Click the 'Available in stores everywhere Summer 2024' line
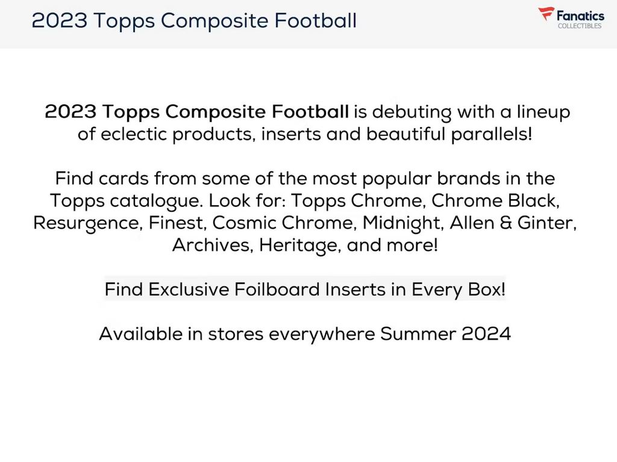This screenshot has height=462, width=617. 305,334
